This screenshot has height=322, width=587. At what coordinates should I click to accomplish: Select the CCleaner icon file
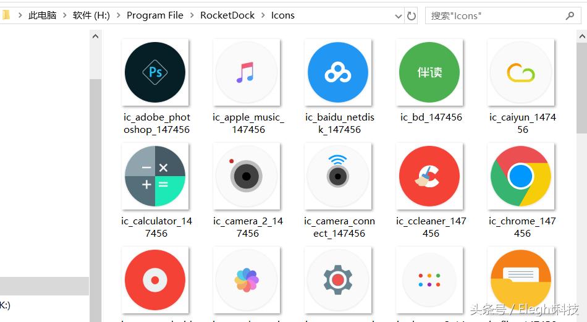[x=429, y=176]
